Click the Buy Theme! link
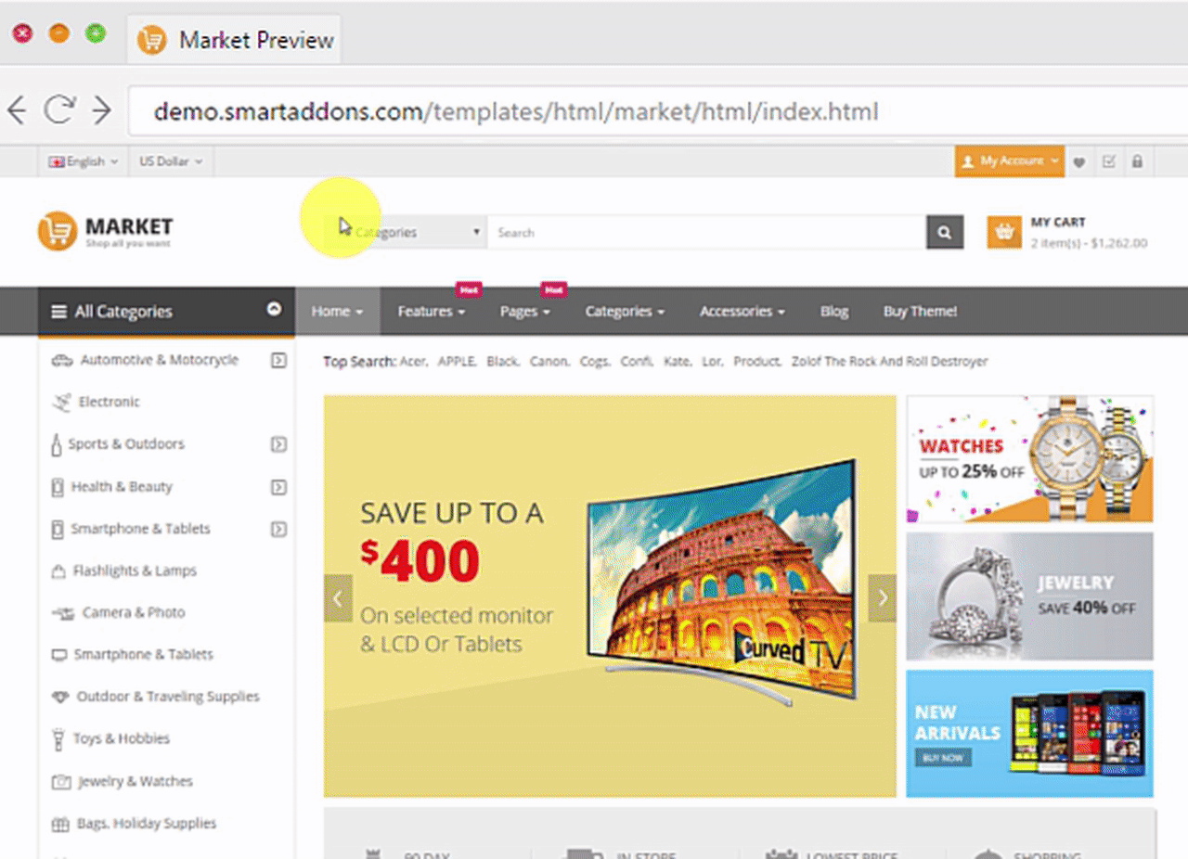Viewport: 1188px width, 859px height. [x=919, y=312]
